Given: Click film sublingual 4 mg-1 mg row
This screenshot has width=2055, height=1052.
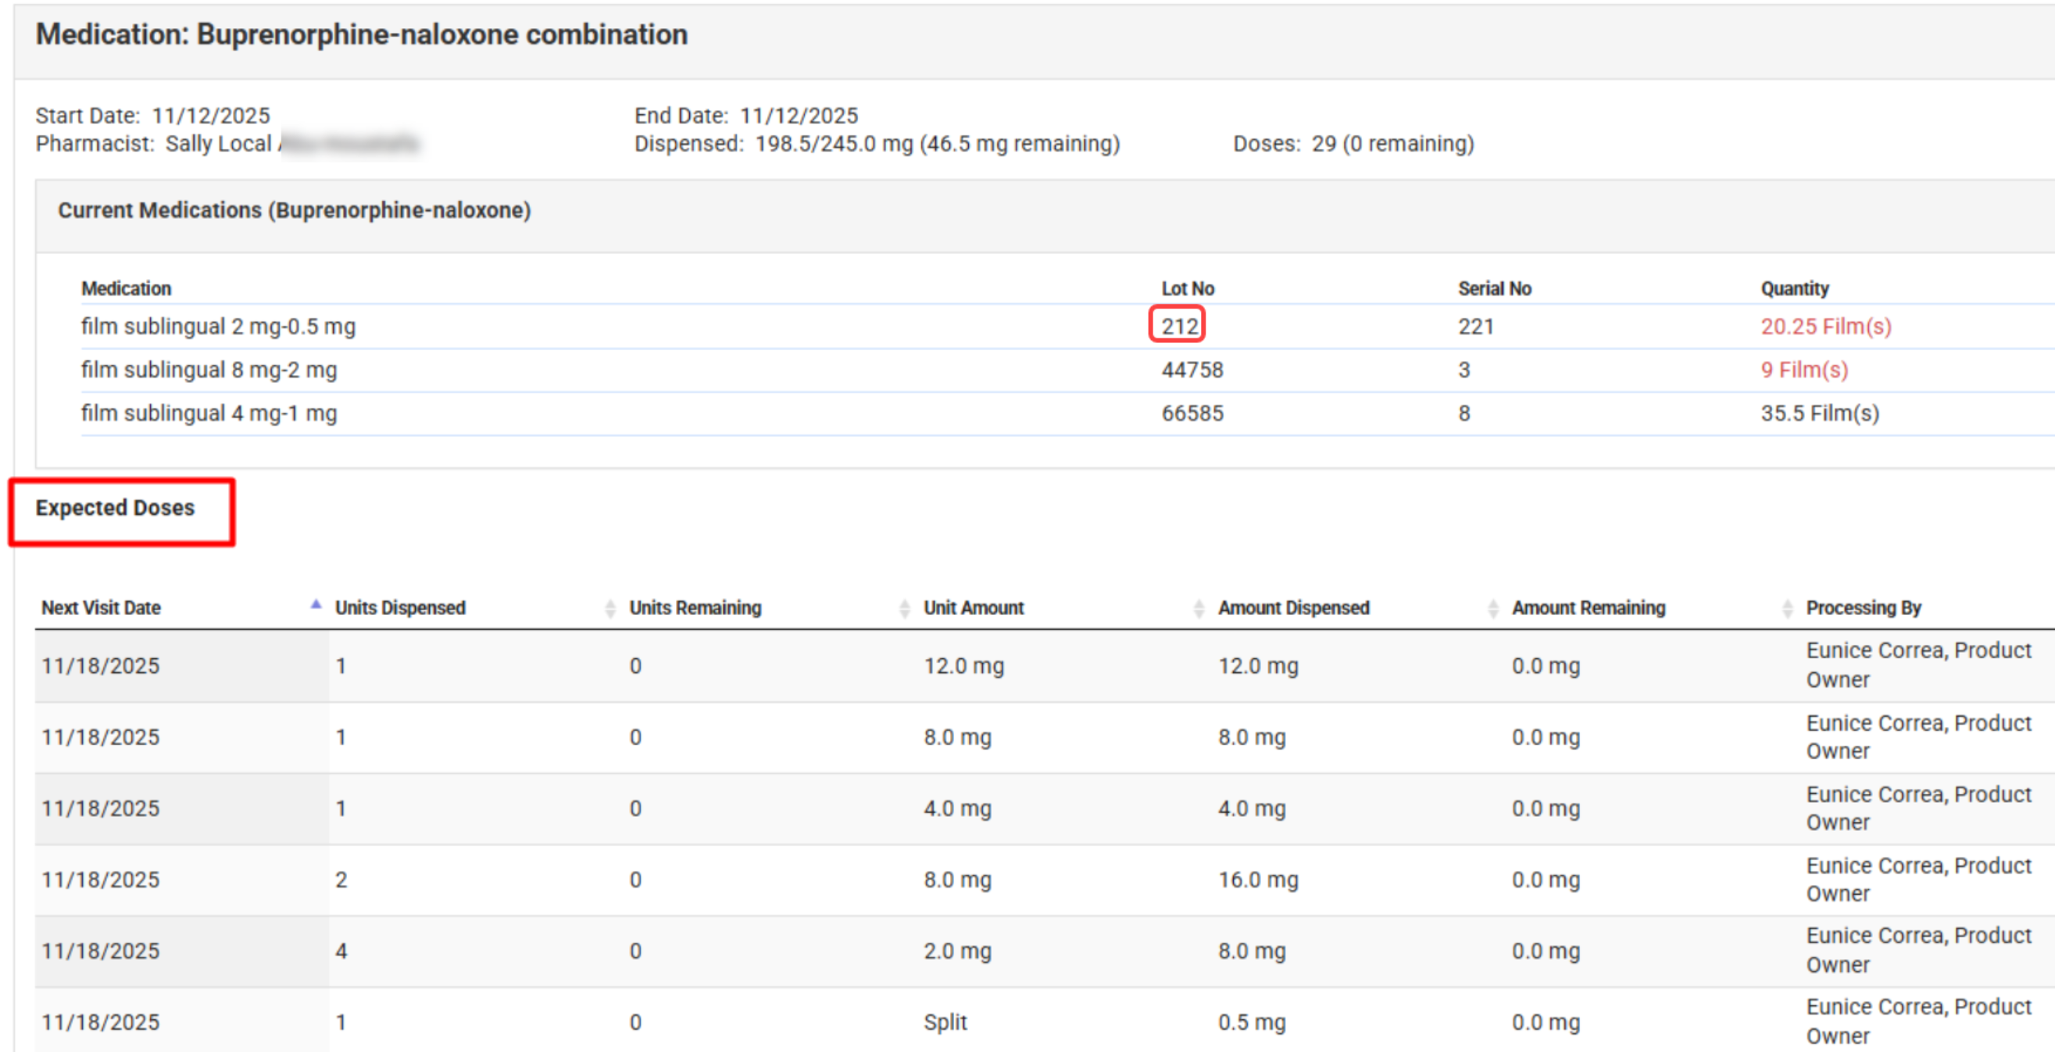Looking at the screenshot, I should pos(209,413).
